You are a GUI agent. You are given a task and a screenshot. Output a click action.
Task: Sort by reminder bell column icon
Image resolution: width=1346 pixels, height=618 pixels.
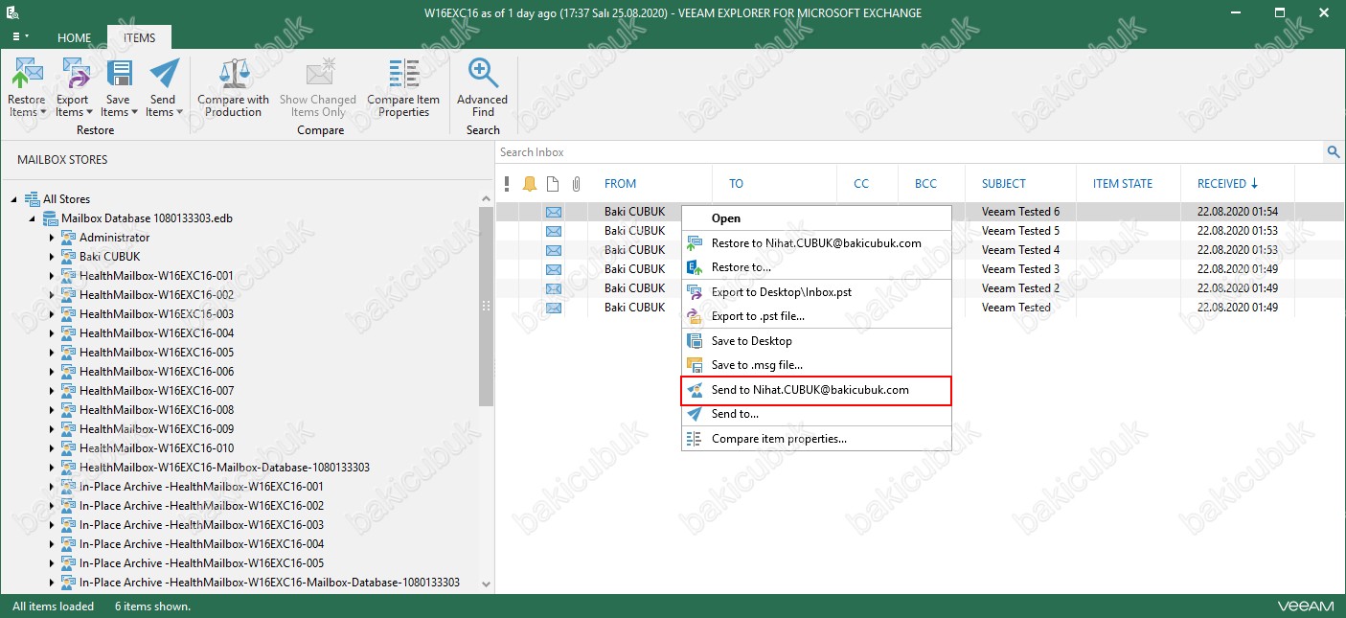(x=530, y=184)
